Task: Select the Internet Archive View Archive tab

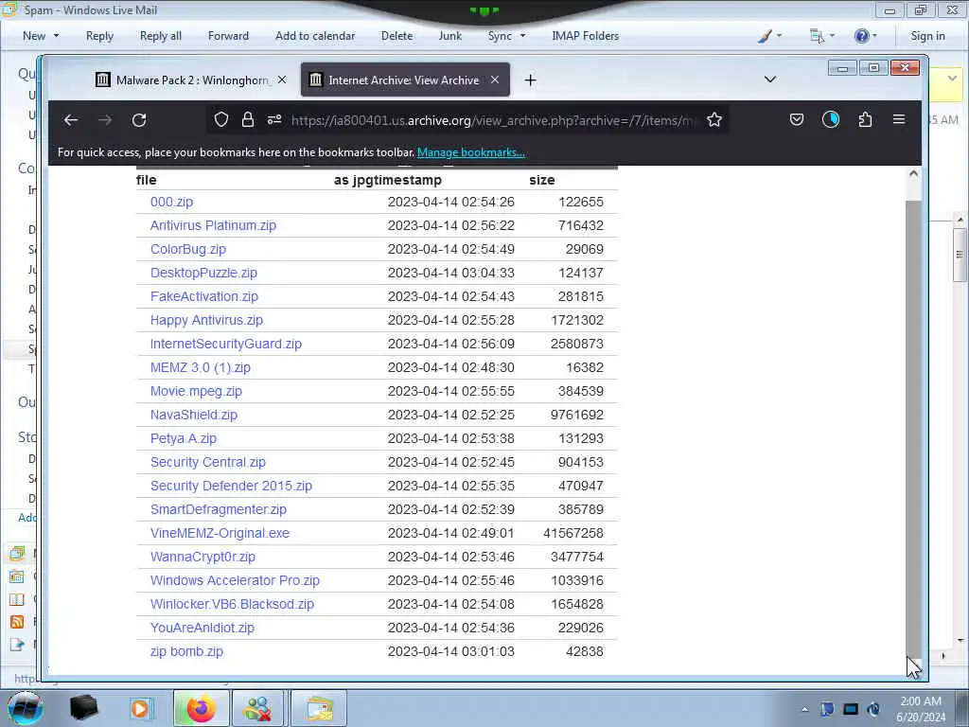Action: point(405,80)
